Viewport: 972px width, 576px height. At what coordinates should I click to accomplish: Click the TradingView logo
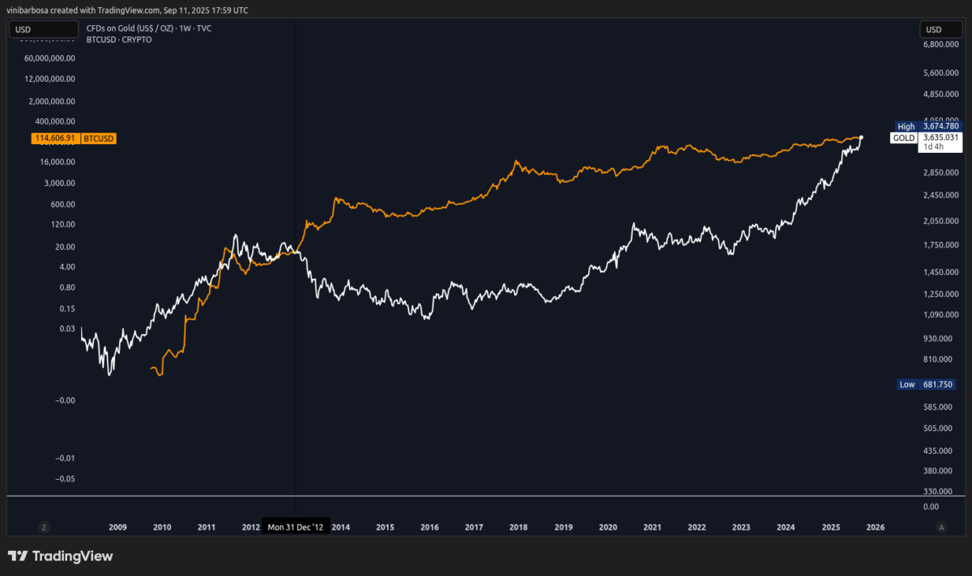[x=61, y=556]
